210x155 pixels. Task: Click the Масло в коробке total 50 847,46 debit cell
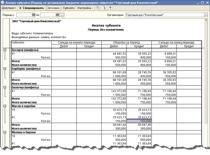click(x=114, y=125)
